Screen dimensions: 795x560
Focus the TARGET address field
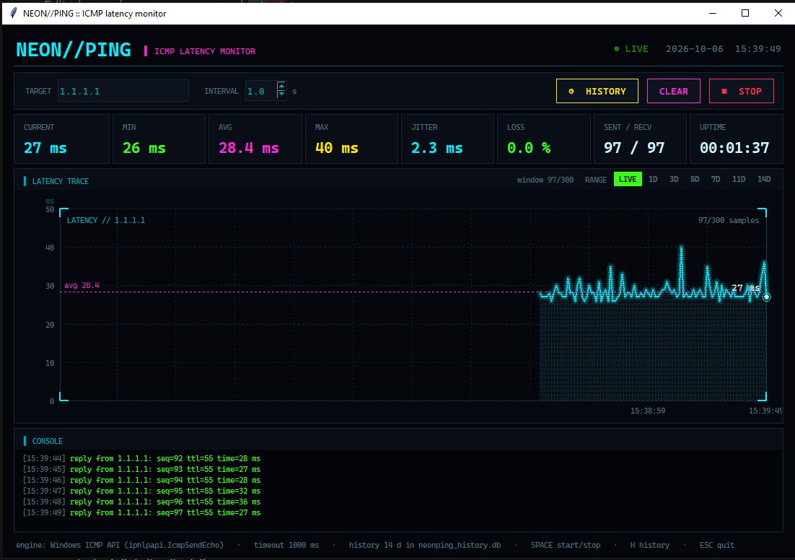(123, 92)
